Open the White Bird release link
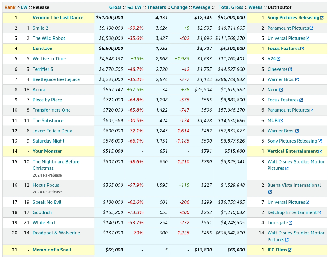Screen dimensions: 329x257 click(x=44, y=223)
